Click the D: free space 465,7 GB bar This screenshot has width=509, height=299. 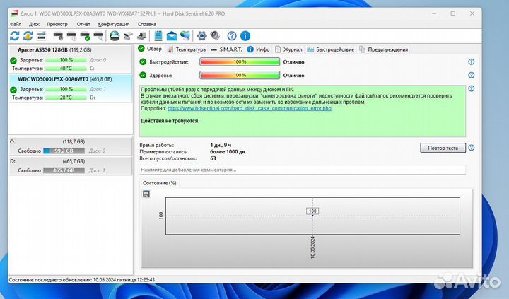point(64,170)
